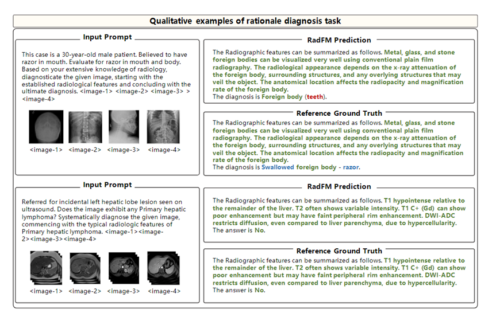Image resolution: width=496 pixels, height=317 pixels.
Task: Click the blue word 'razor.' in the ground truth diagnosis
Action: coord(352,167)
